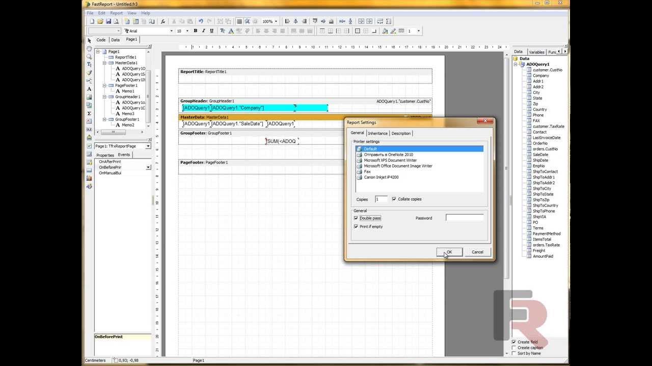Select the Edit text tool

pos(89,65)
